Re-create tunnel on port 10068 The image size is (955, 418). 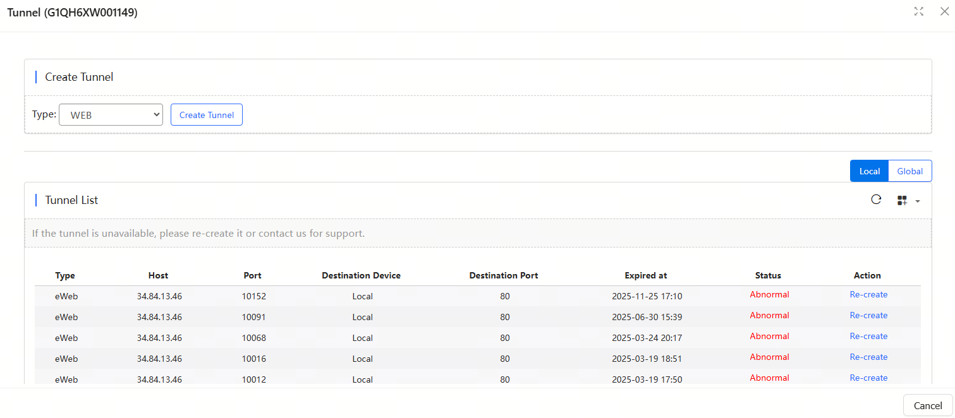pyautogui.click(x=868, y=337)
